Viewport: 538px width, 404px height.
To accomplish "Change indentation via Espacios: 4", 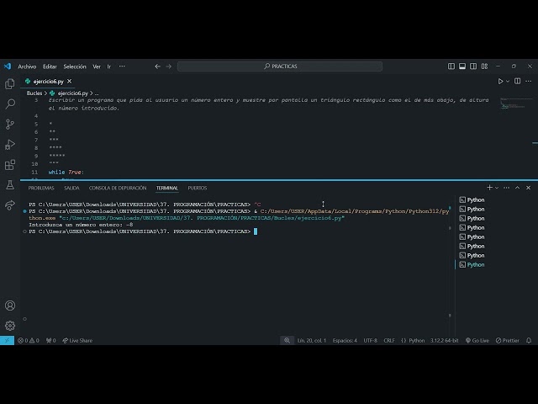I will (345, 340).
